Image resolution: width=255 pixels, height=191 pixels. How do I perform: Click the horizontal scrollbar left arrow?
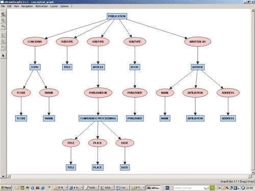point(9,176)
